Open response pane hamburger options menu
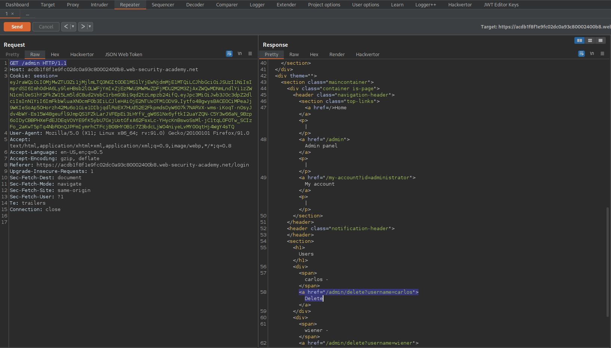This screenshot has height=348, width=611. (x=602, y=54)
